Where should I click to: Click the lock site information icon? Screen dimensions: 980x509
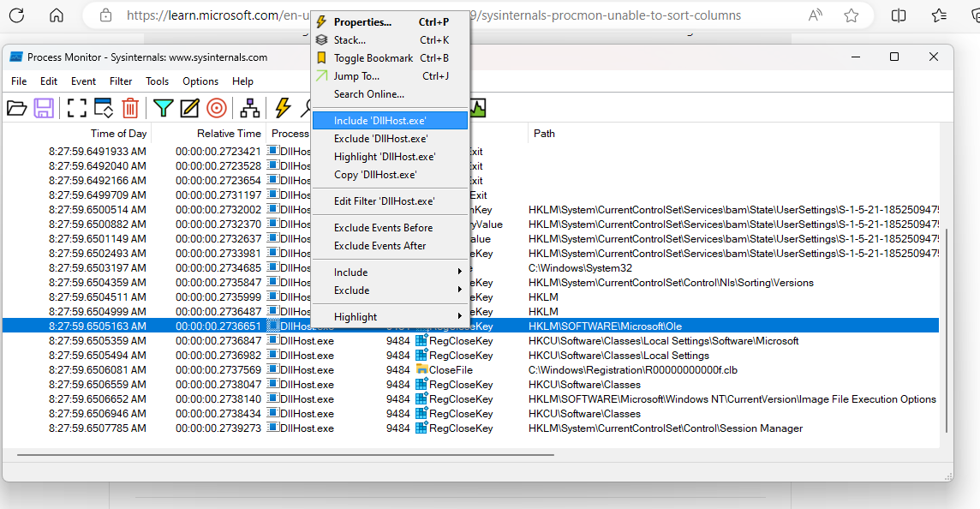click(105, 15)
